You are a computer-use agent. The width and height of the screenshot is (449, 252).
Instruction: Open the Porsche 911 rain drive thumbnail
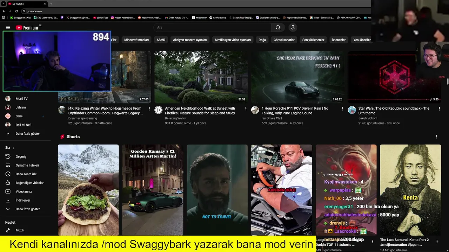(297, 77)
